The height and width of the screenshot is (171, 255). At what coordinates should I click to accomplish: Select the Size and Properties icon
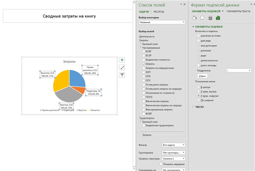210,18
